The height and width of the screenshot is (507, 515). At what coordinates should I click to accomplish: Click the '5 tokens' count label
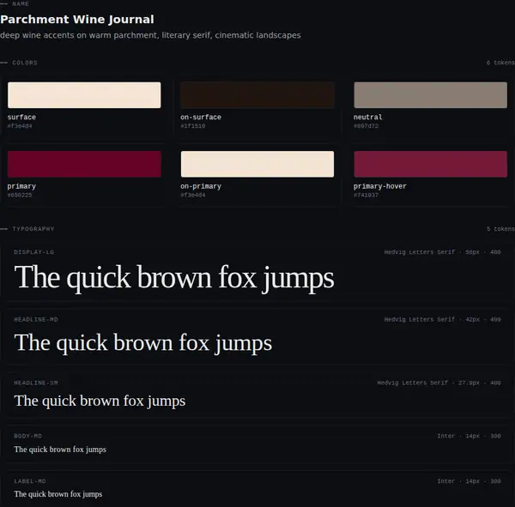(500, 229)
